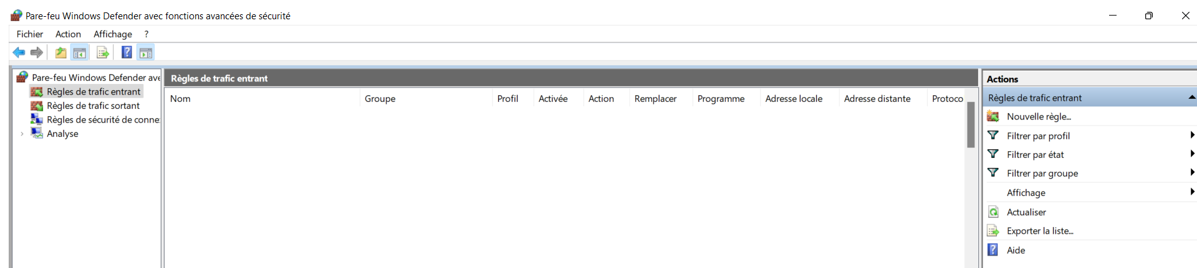The height and width of the screenshot is (268, 1197).
Task: Open the Filtrer par profil submenu
Action: click(x=1090, y=136)
